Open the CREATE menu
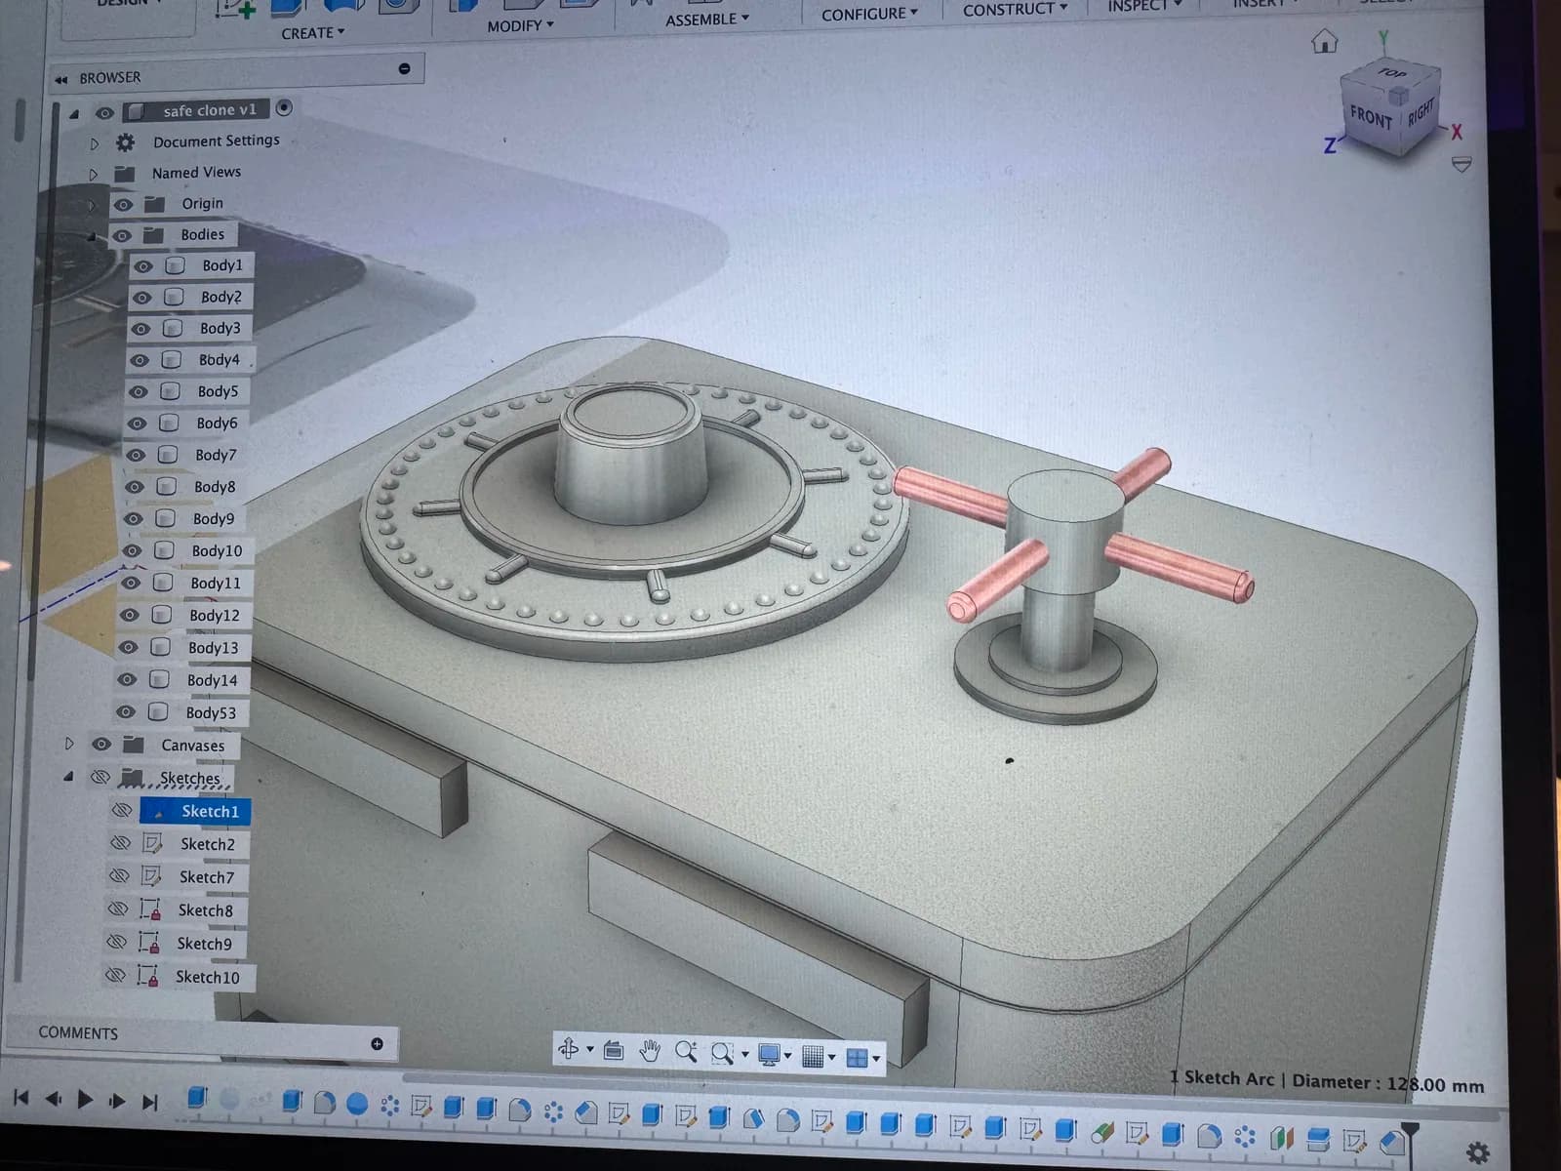This screenshot has height=1171, width=1561. (x=312, y=33)
